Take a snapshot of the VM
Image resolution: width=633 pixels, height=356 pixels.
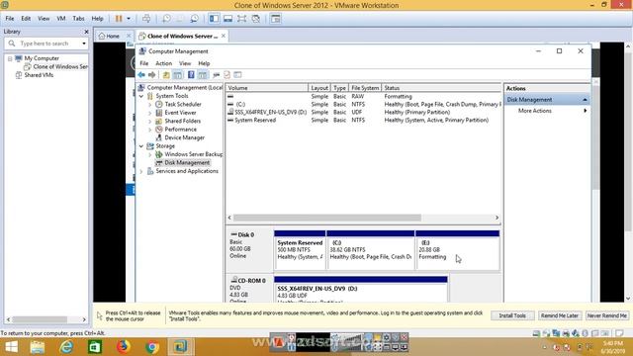point(166,19)
